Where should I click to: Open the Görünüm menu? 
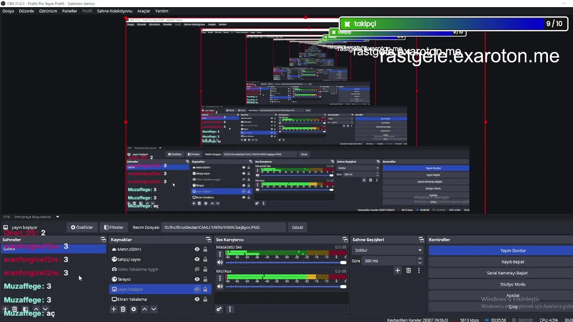[48, 11]
